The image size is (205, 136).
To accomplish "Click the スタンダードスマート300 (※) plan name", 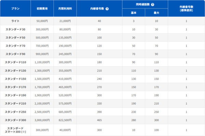I will tap(15, 130).
